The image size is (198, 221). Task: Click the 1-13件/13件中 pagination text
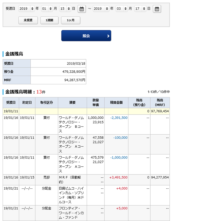159,92
